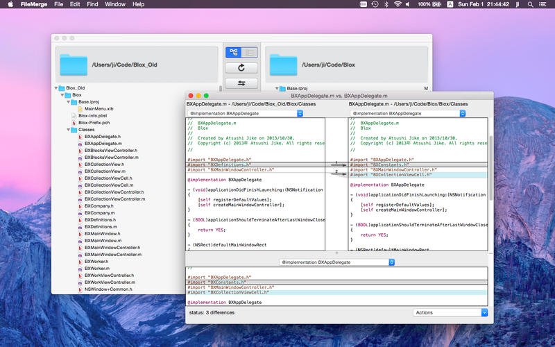555x347 pixels.
Task: Click the volume speaker icon
Action: (408, 4)
